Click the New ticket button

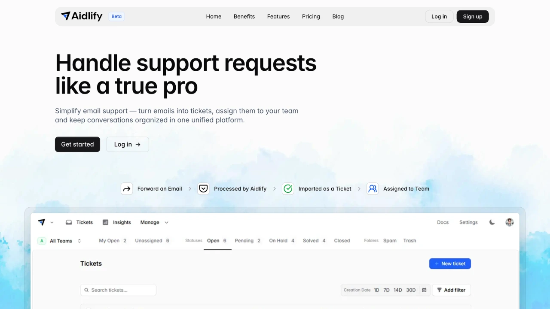(x=450, y=264)
